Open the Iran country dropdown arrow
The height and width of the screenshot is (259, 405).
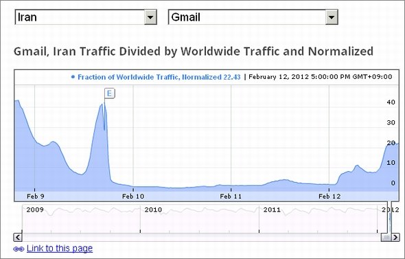[x=150, y=17]
